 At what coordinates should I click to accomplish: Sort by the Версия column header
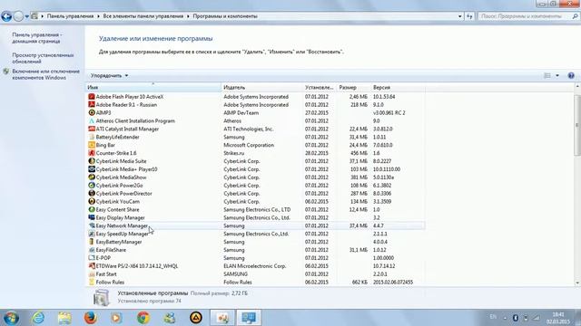click(398, 88)
